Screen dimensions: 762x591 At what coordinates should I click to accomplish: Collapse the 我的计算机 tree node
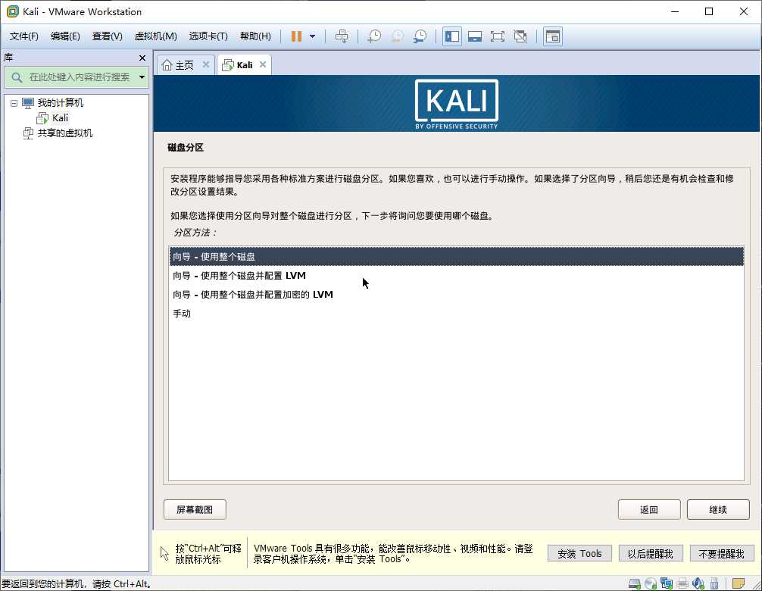(x=14, y=103)
